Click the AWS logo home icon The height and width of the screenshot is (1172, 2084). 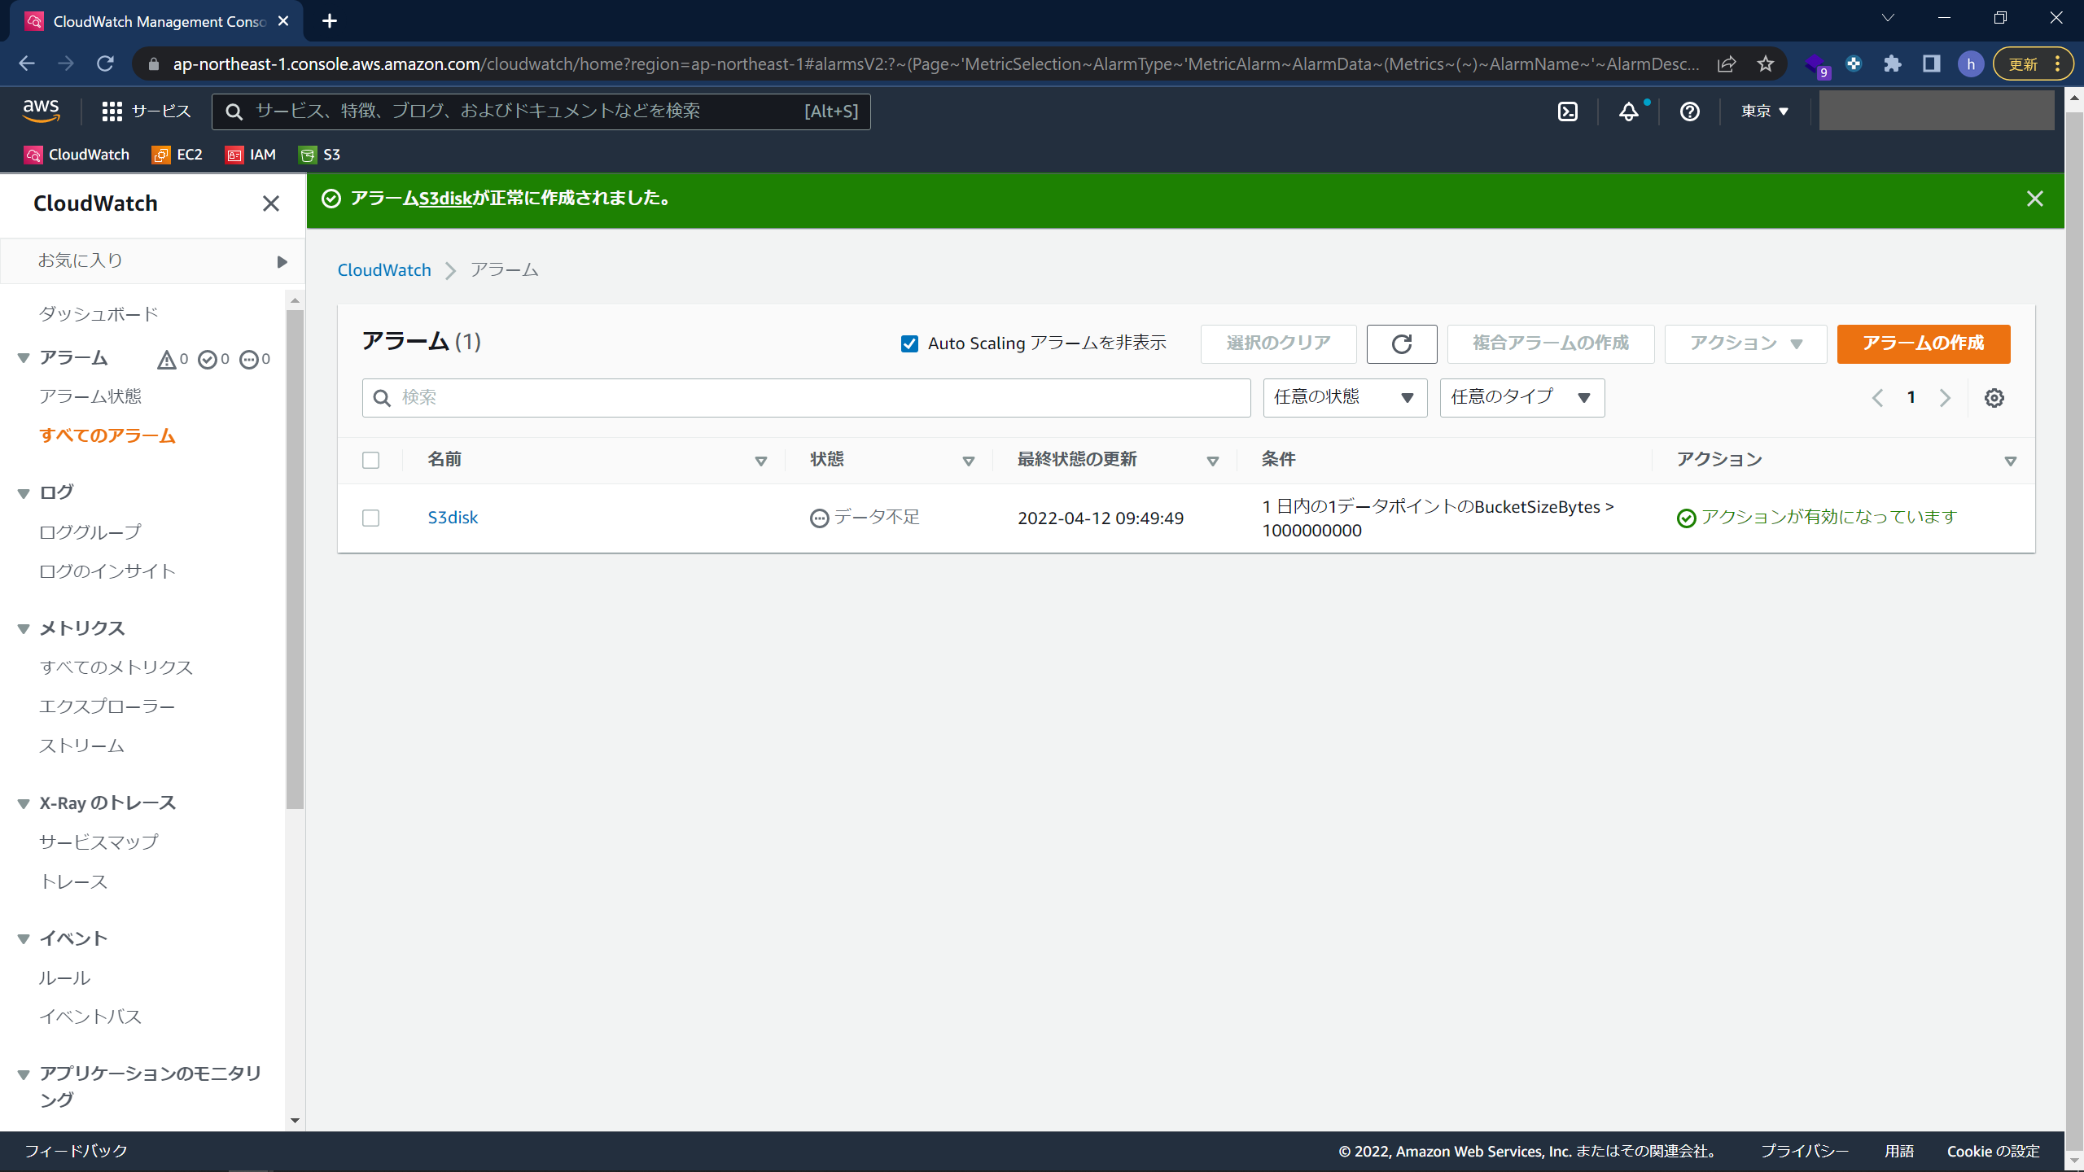pos(41,111)
